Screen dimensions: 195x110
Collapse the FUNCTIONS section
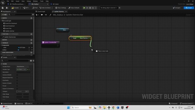click(x=1, y=34)
